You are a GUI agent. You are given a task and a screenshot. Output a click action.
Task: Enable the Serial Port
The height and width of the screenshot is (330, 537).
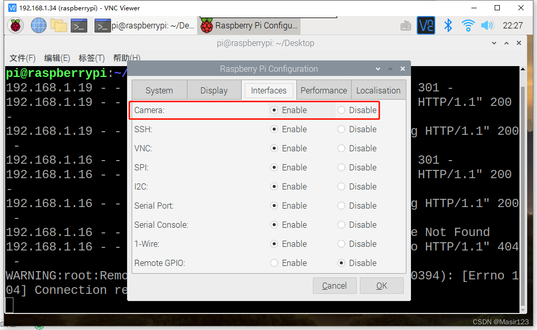pos(289,206)
